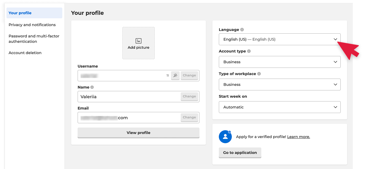
Task: Click the View profile button
Action: (x=139, y=133)
